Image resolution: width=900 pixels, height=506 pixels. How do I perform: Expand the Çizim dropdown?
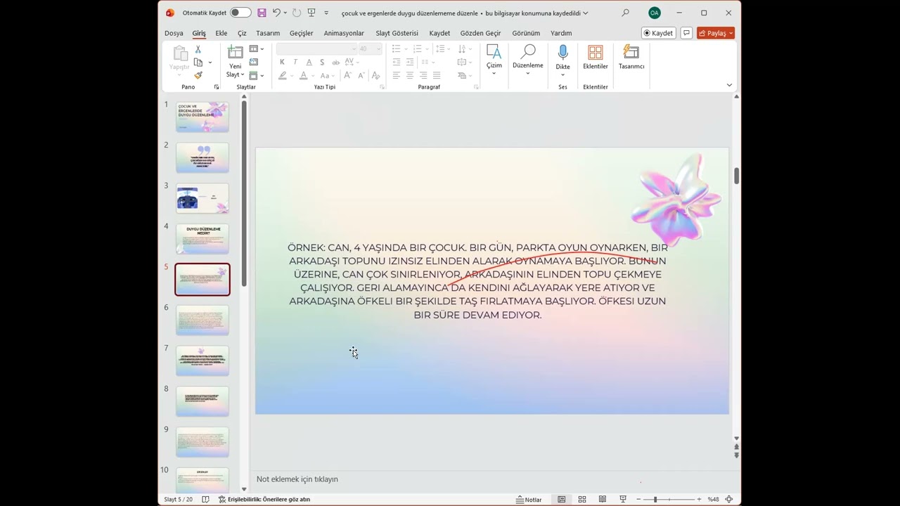tap(494, 73)
